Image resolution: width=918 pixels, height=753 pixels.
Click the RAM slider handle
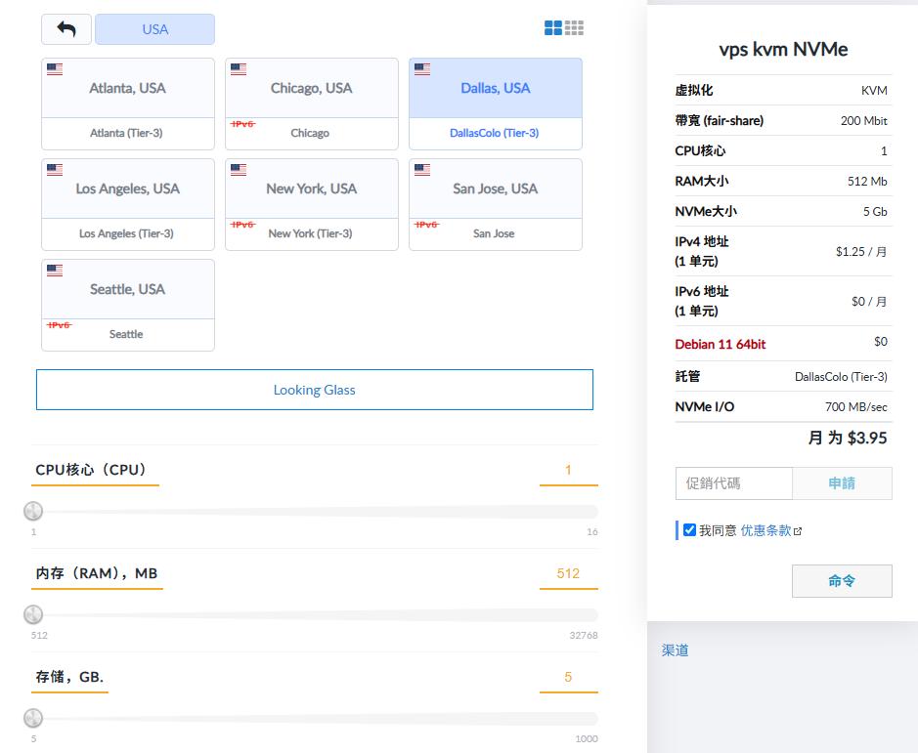[x=33, y=614]
